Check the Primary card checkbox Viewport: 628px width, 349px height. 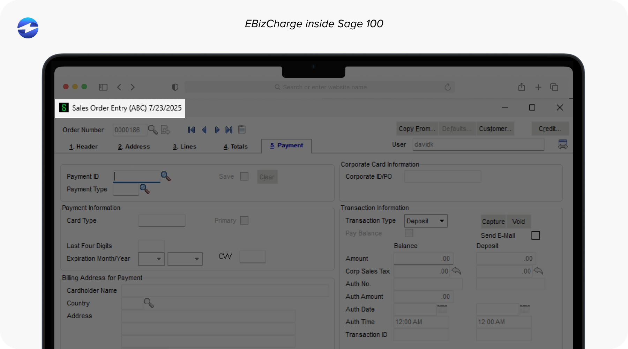coord(244,220)
